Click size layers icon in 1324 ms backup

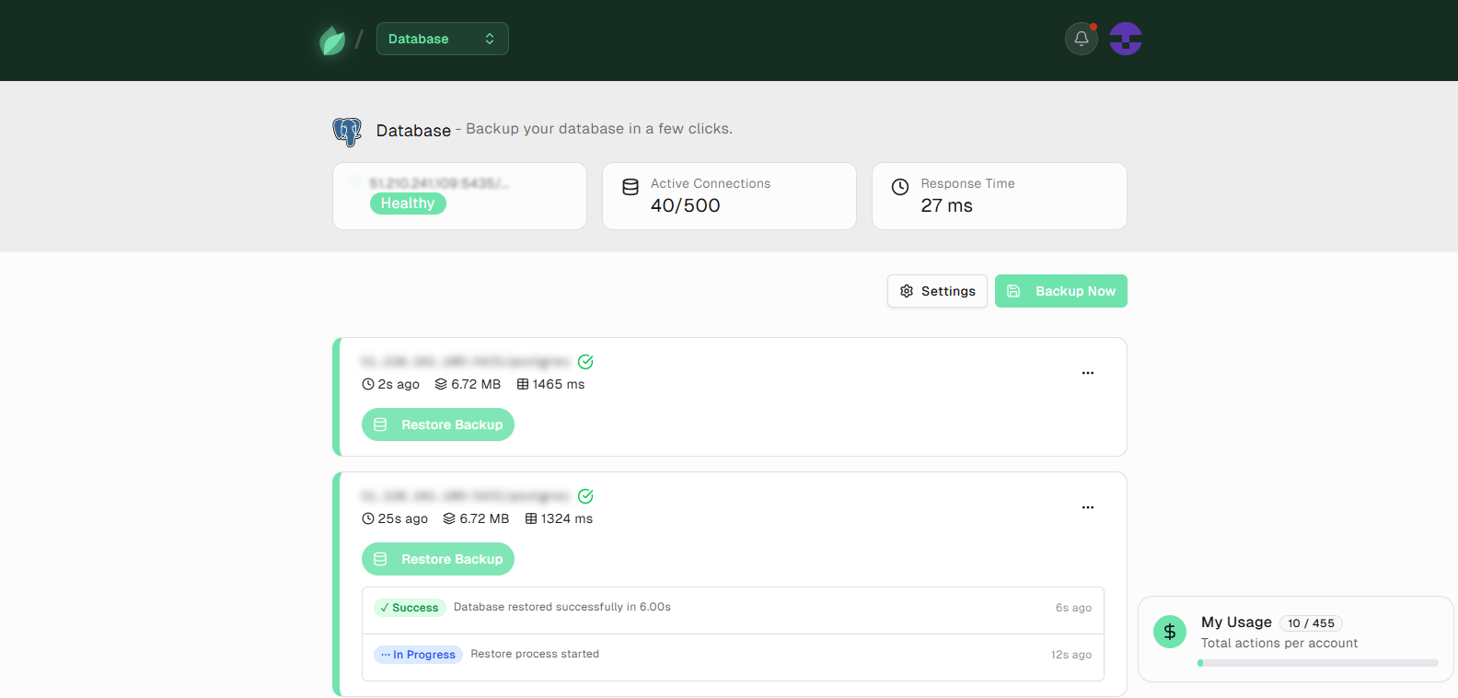(449, 518)
